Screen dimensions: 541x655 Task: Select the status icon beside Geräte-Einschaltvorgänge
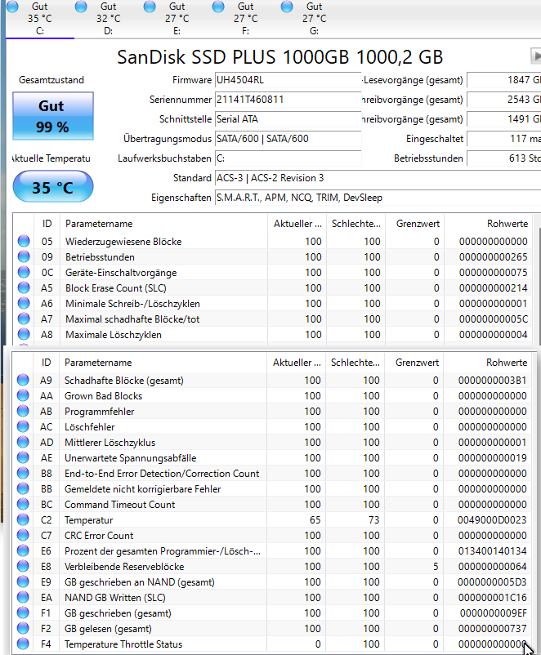click(24, 272)
